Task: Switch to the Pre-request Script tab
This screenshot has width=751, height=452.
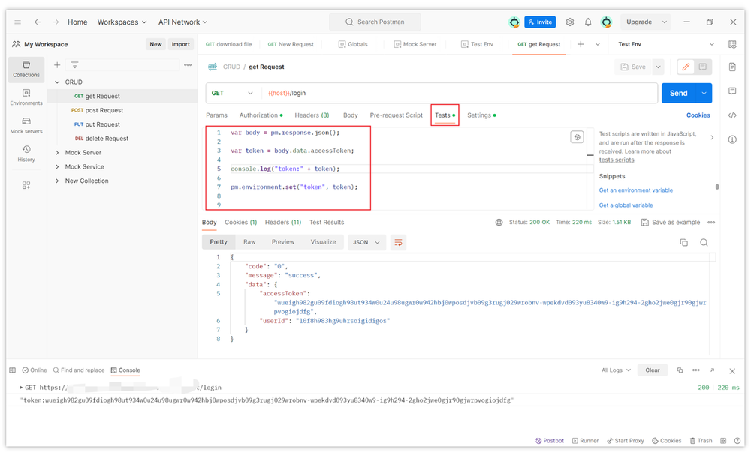Action: point(396,115)
